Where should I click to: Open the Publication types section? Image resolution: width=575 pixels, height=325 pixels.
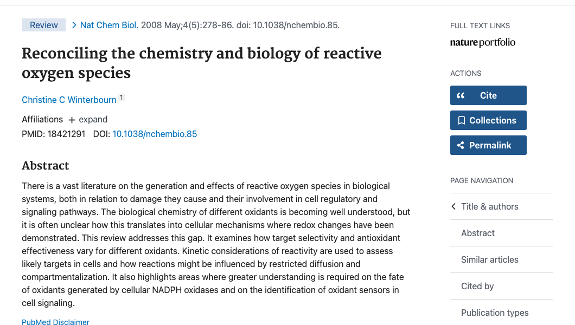click(495, 313)
